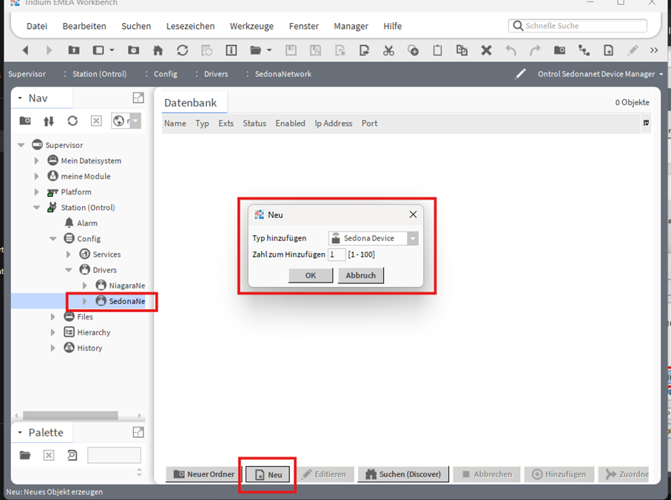Click the duplicate icon in the toolbar
Image resolution: width=671 pixels, height=500 pixels.
[462, 50]
